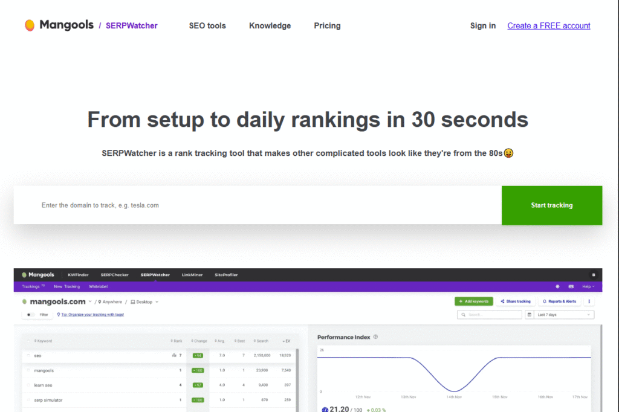Switch to the KWFinder tab
This screenshot has width=619, height=412.
pyautogui.click(x=78, y=275)
